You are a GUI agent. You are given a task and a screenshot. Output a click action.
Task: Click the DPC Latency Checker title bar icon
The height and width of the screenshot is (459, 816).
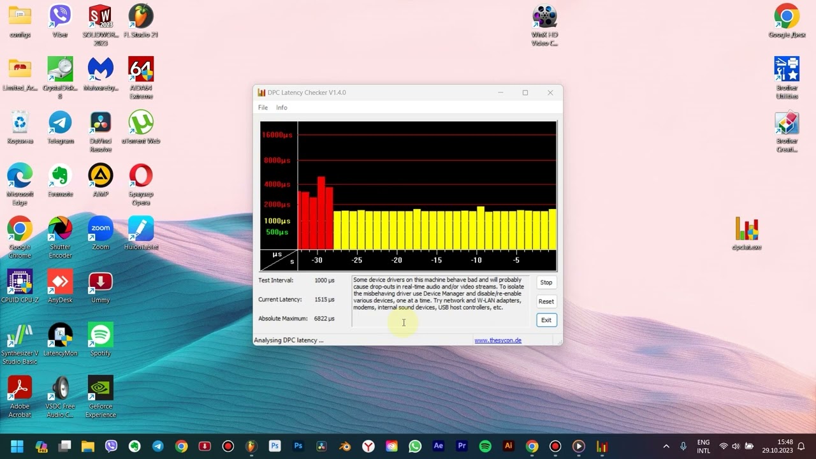coord(261,92)
